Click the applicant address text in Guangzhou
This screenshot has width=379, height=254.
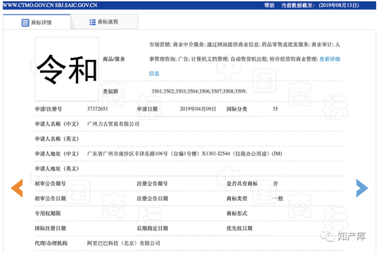coord(185,153)
